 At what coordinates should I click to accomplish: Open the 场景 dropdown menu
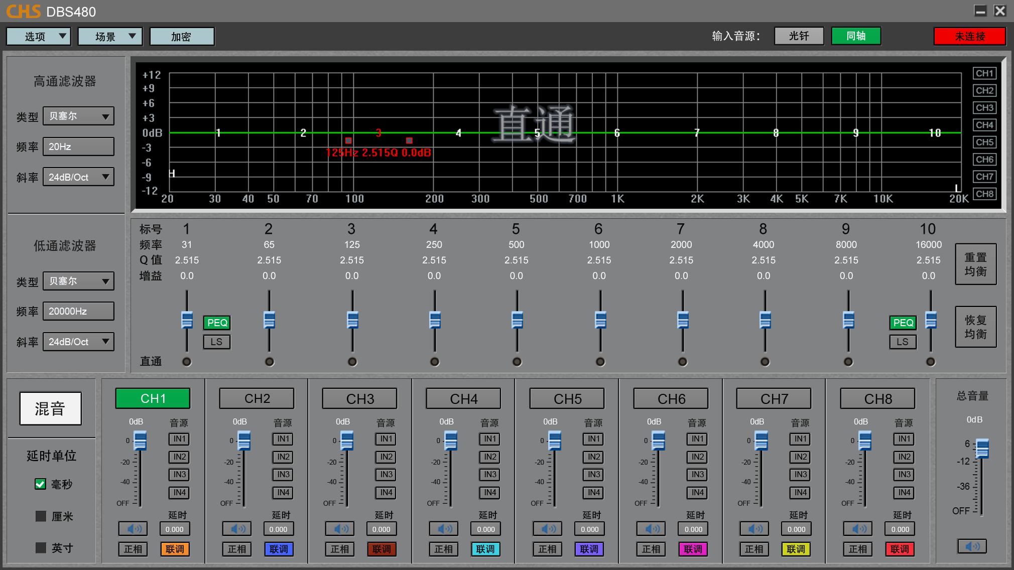coord(110,37)
